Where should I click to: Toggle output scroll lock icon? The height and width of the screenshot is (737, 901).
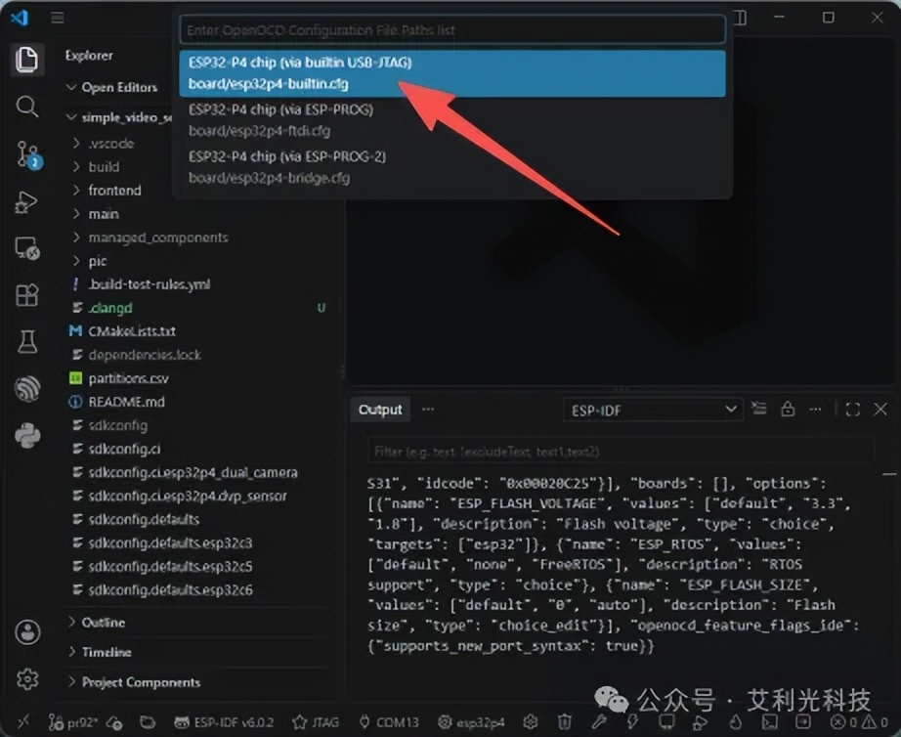coord(788,410)
